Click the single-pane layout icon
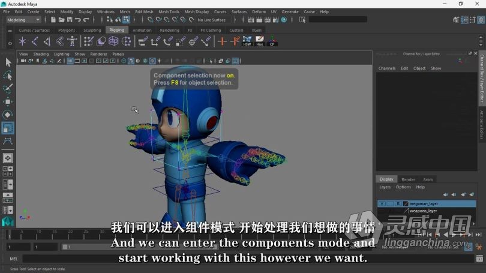The width and height of the screenshot is (486, 273). [x=7, y=158]
